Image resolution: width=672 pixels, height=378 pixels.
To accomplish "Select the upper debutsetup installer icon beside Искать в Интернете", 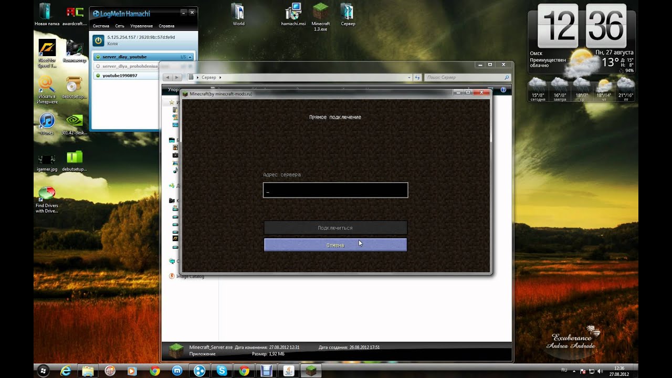I will [74, 87].
